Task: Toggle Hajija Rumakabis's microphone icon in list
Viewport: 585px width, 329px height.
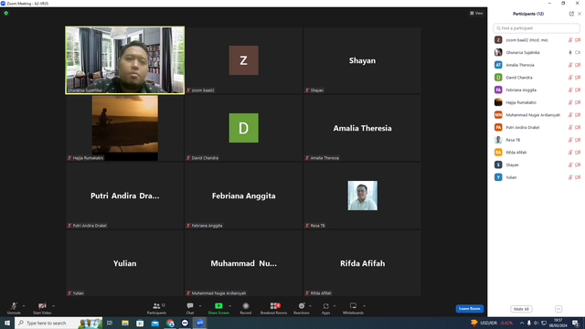Action: point(570,102)
